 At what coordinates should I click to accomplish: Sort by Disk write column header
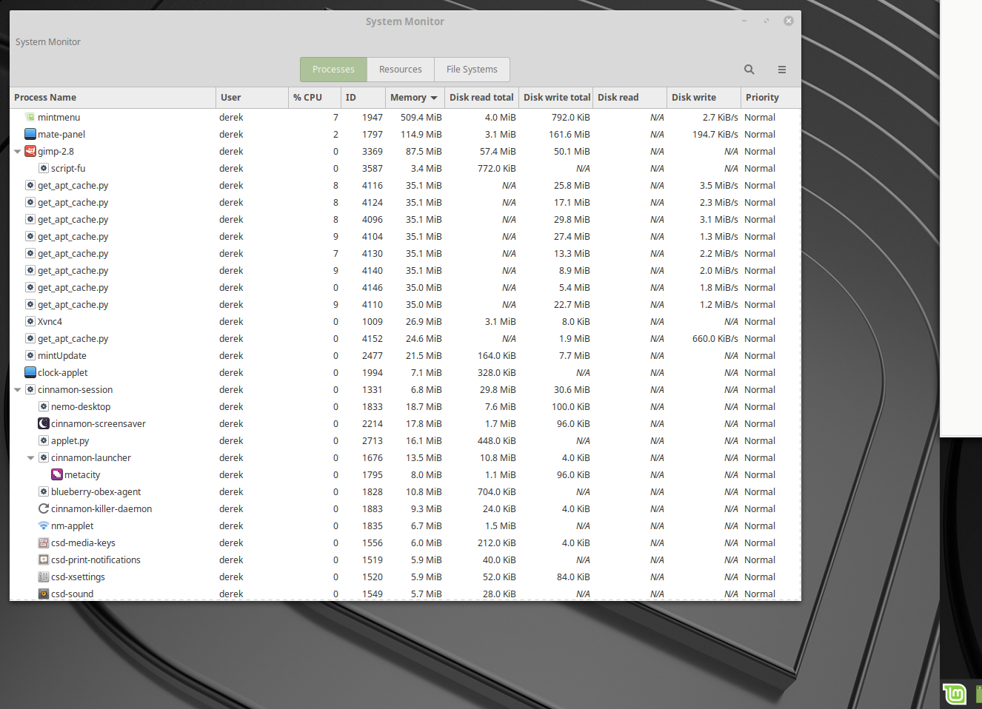(x=704, y=98)
